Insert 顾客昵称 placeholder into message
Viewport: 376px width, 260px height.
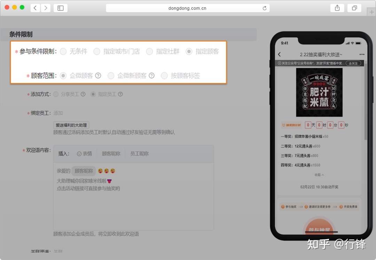tap(111, 154)
